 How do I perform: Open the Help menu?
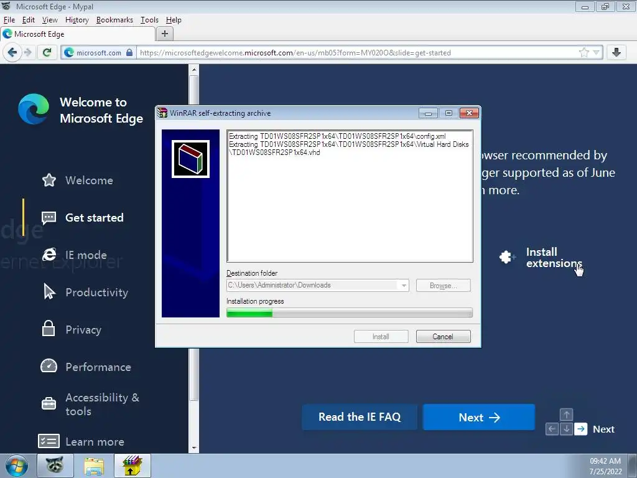click(174, 20)
